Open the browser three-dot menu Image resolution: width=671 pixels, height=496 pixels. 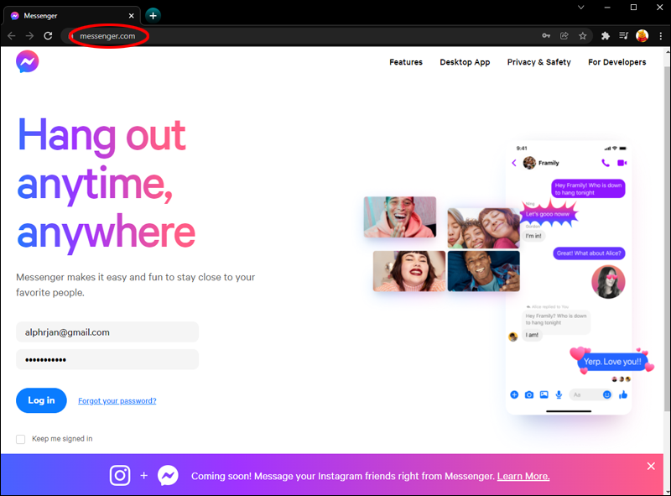click(661, 36)
